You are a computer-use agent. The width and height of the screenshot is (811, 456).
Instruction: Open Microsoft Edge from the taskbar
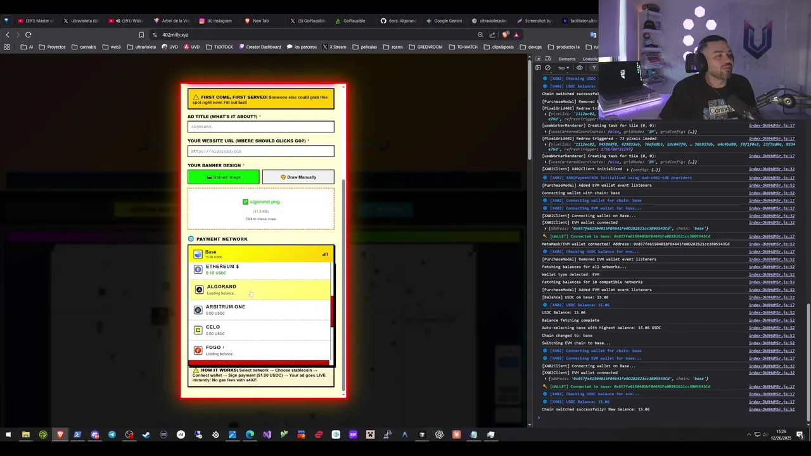click(250, 434)
